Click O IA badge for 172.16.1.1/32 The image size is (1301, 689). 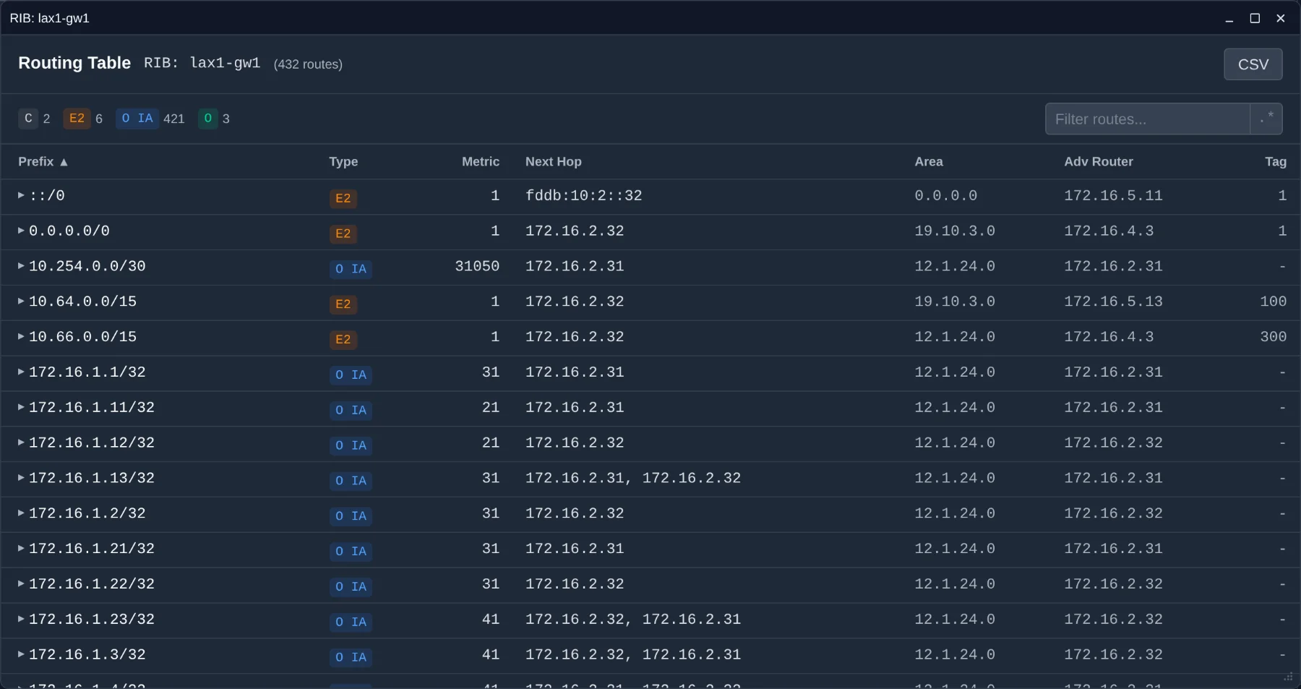click(351, 375)
